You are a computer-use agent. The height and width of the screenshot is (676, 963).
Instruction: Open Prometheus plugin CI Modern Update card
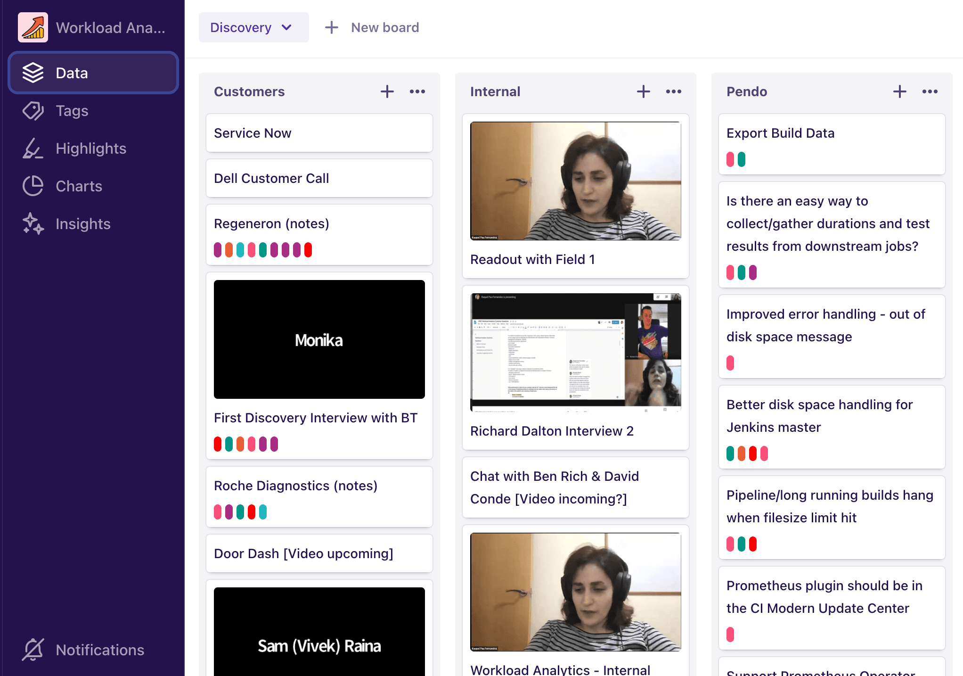[832, 608]
